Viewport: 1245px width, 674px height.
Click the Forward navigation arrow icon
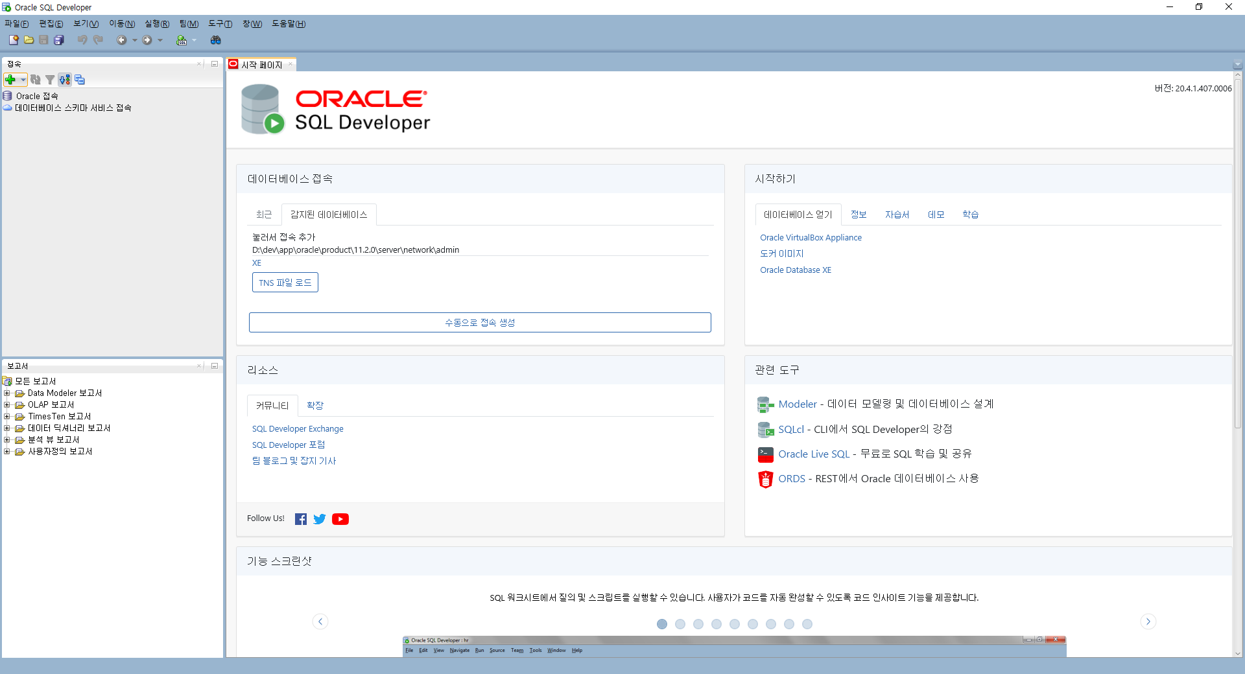[x=147, y=40]
